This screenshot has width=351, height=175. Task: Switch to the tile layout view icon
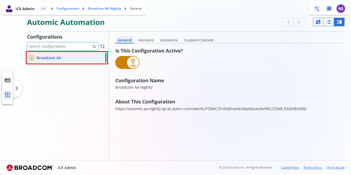318,22
